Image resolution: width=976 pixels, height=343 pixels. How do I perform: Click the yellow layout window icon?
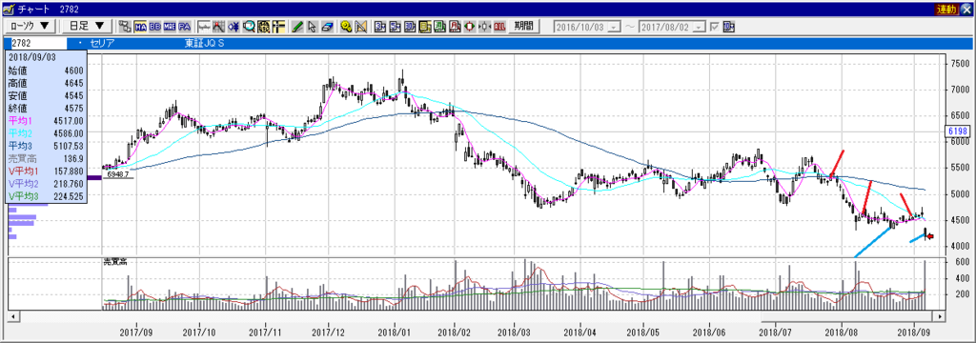425,26
